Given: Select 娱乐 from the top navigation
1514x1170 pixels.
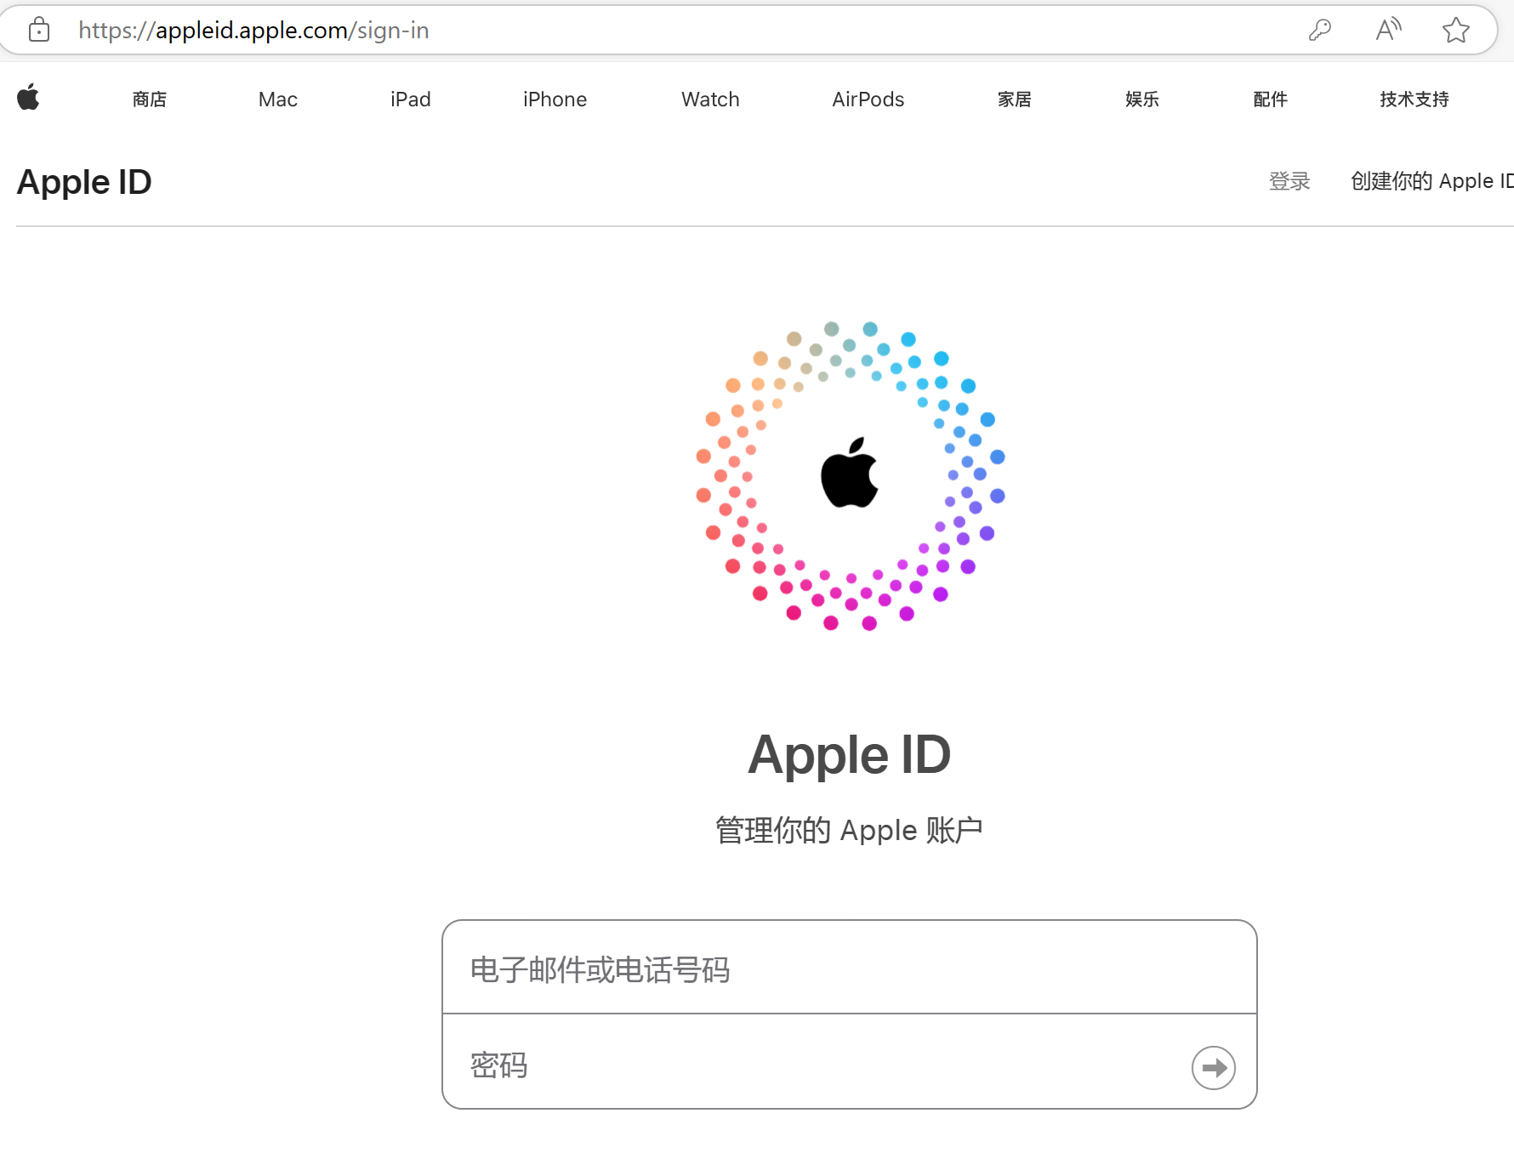Looking at the screenshot, I should coord(1141,99).
